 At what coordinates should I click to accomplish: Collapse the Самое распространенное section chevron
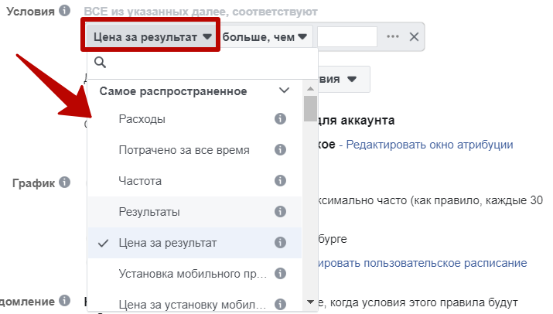(285, 90)
